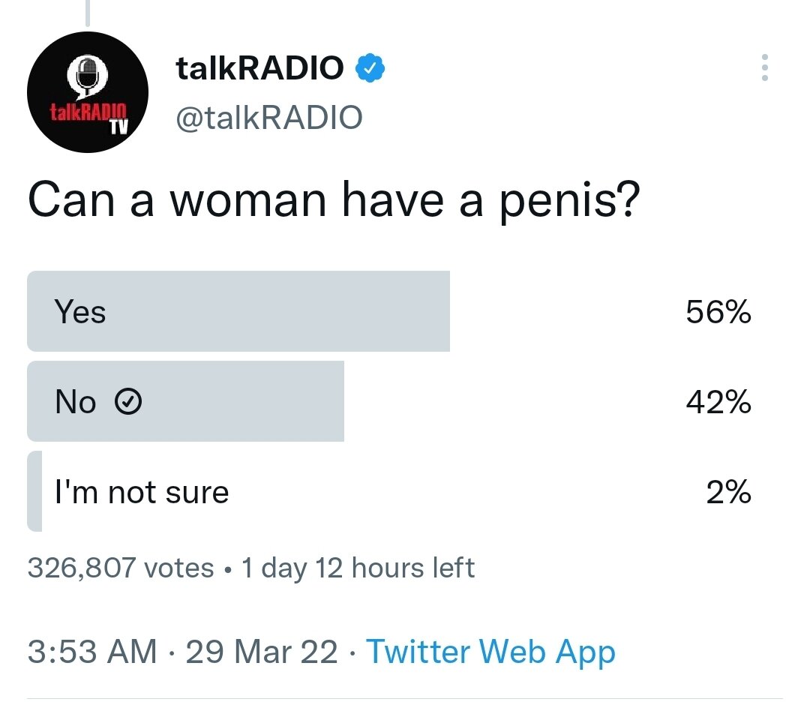Image resolution: width=810 pixels, height=705 pixels.
Task: Click the checkmark icon beside No
Action: [127, 403]
